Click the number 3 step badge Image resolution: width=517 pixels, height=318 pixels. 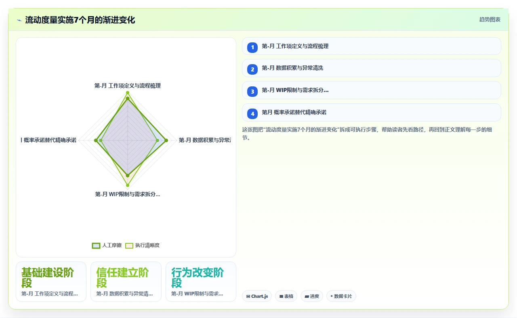[x=252, y=92]
